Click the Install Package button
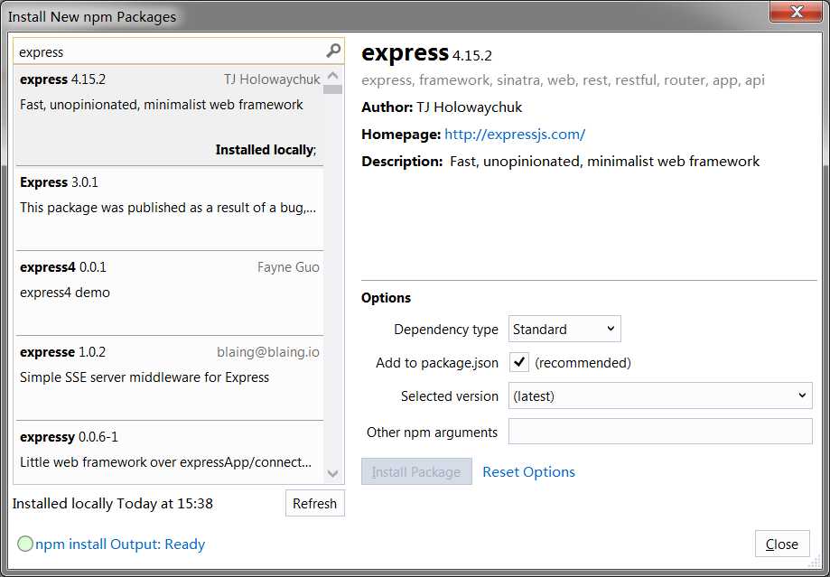 416,471
